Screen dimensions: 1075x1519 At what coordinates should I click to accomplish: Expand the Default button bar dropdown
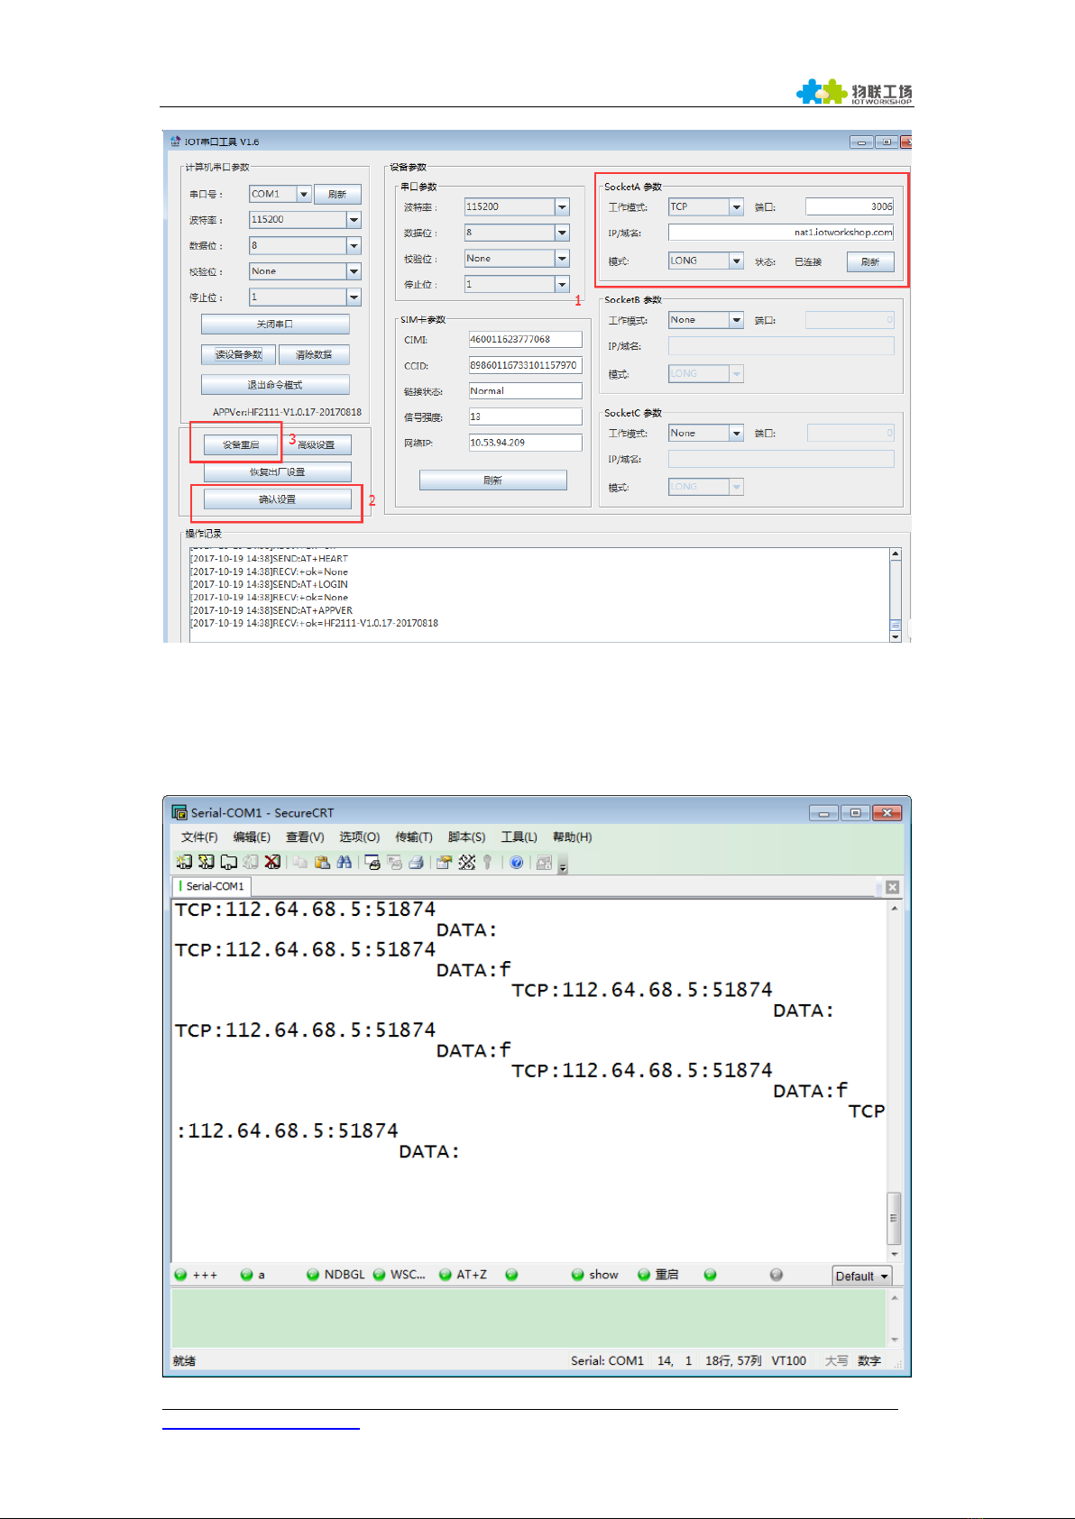(x=862, y=1276)
